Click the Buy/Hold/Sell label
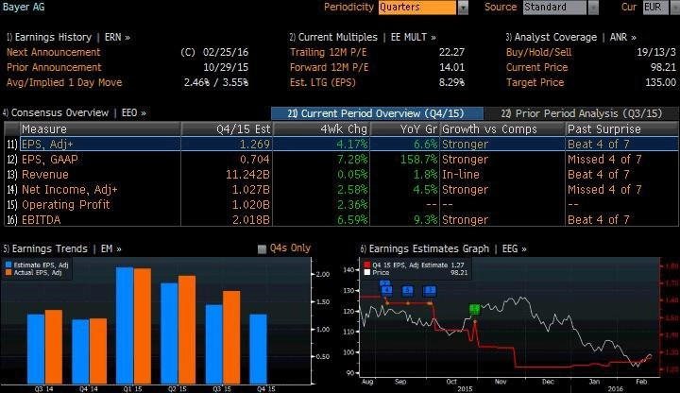 (x=538, y=53)
